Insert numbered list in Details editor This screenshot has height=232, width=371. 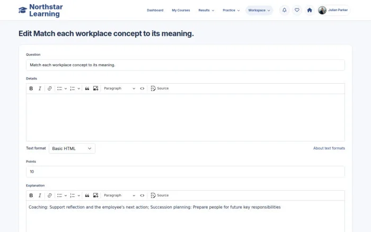tap(73, 88)
